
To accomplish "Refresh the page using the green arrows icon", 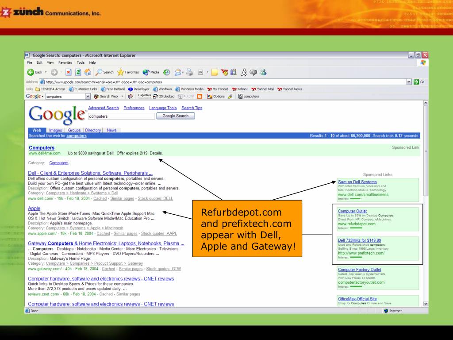I will click(78, 72).
